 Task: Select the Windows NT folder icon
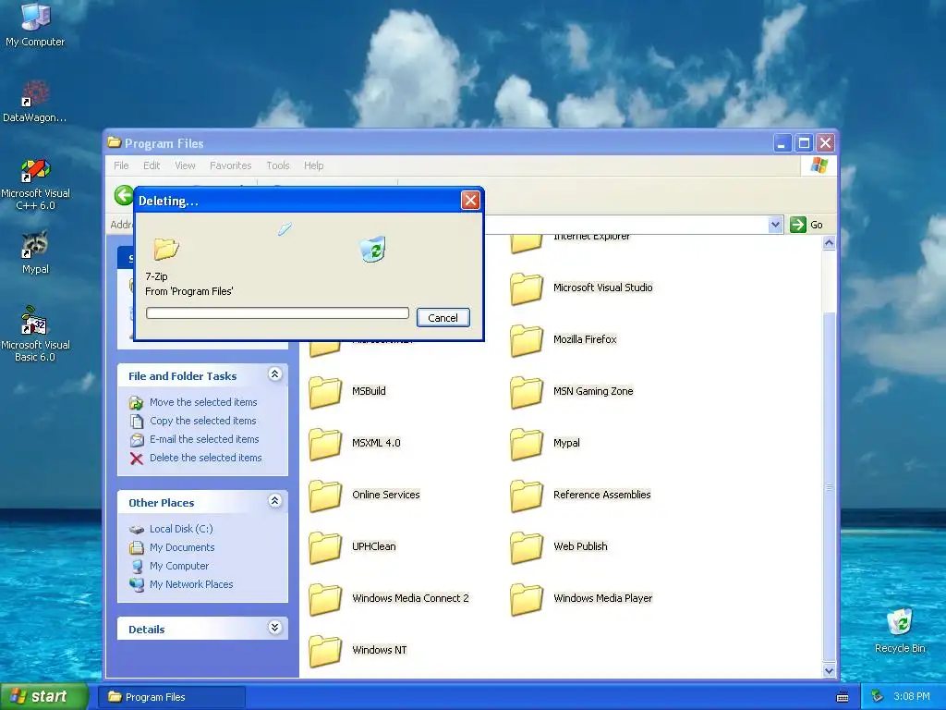point(325,651)
